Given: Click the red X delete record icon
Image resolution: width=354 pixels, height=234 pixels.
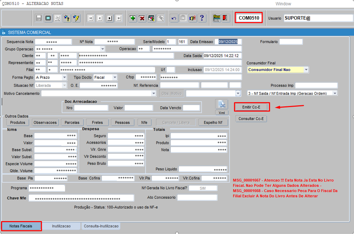Looking at the screenshot, I should [x=142, y=18].
